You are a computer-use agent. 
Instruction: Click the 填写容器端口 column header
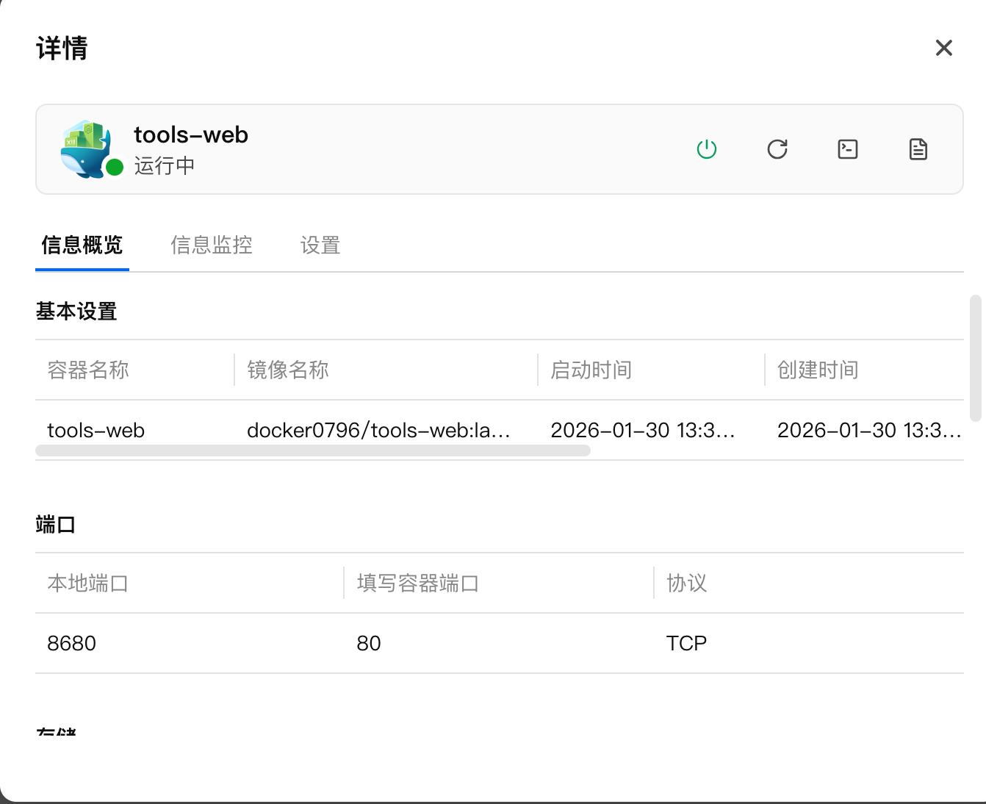coord(417,583)
